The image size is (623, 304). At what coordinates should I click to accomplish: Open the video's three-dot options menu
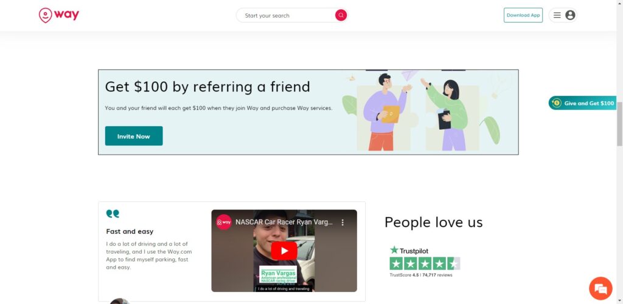click(343, 222)
